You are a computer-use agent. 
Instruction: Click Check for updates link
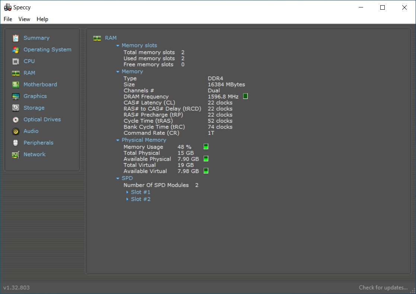point(383,287)
